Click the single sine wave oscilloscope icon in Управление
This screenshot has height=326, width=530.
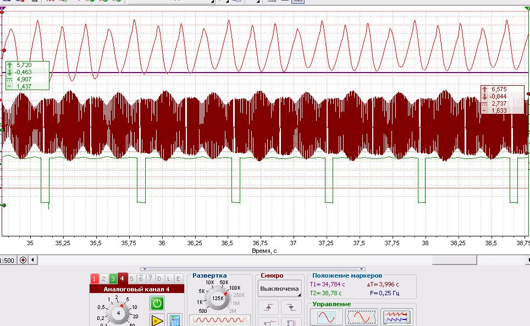[326, 318]
